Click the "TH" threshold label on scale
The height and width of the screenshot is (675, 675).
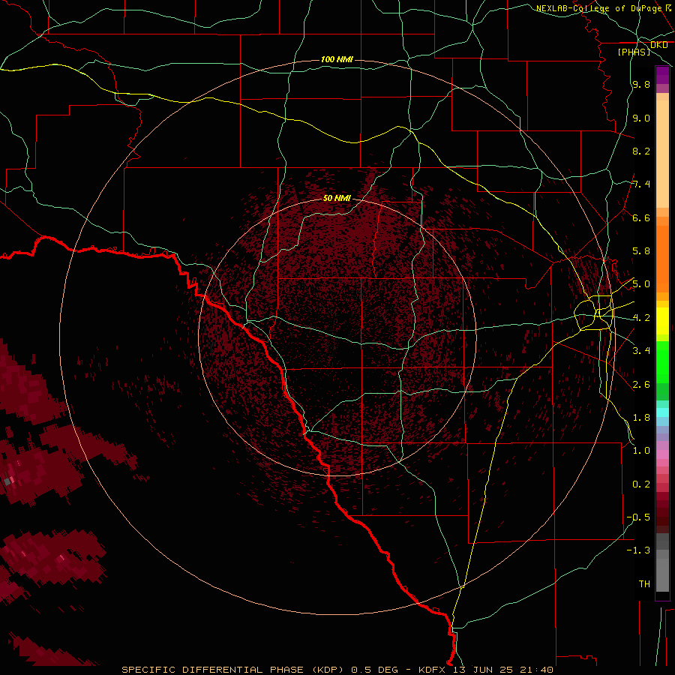[x=644, y=583]
